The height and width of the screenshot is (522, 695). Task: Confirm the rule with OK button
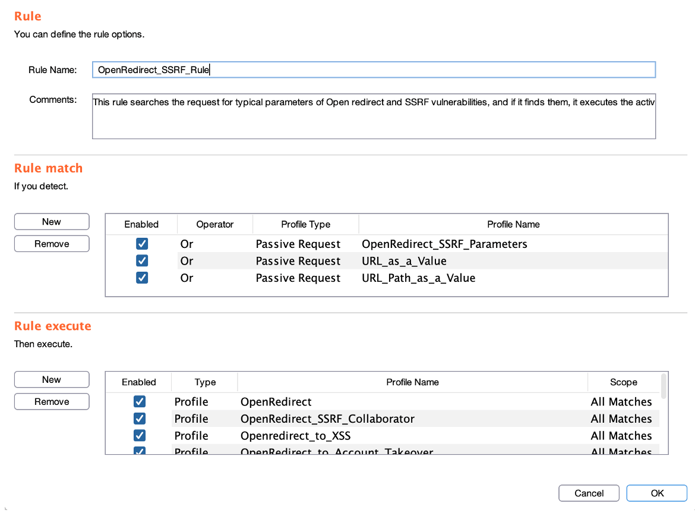pos(656,493)
